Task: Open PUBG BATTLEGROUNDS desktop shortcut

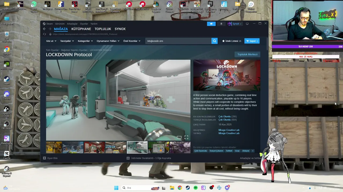Action: [88, 7]
